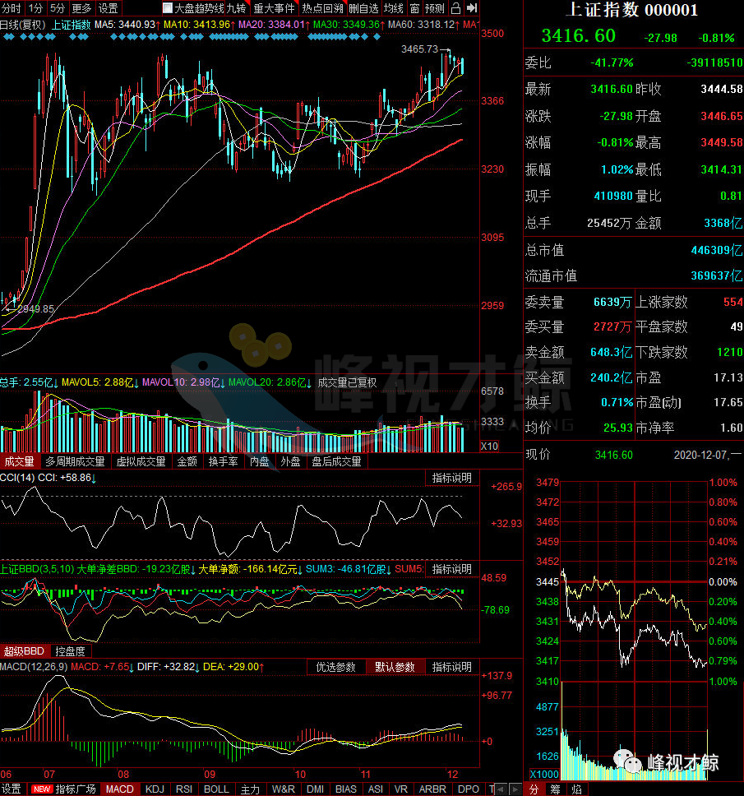This screenshot has width=744, height=796.
Task: Toggle 默认参数 for MACD
Action: click(x=394, y=667)
